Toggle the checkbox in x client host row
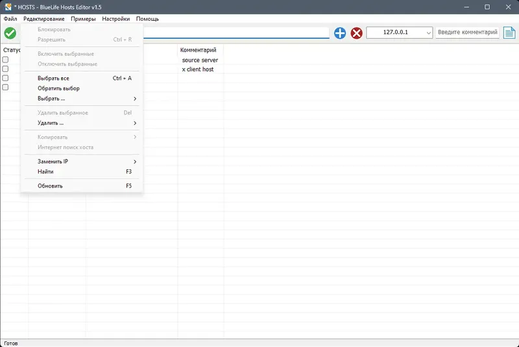 [x=5, y=69]
